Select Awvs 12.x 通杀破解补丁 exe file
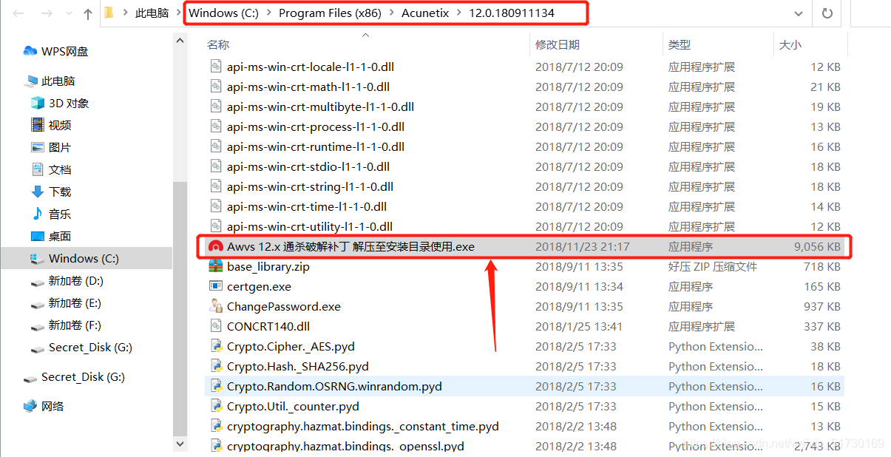This screenshot has width=891, height=457. [526, 246]
